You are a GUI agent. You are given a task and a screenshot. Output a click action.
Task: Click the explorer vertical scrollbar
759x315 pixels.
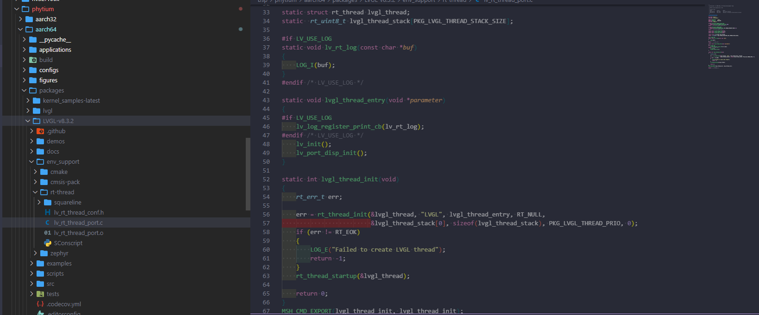tap(248, 176)
